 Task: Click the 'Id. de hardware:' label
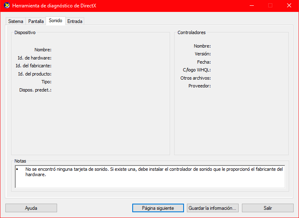[34, 58]
